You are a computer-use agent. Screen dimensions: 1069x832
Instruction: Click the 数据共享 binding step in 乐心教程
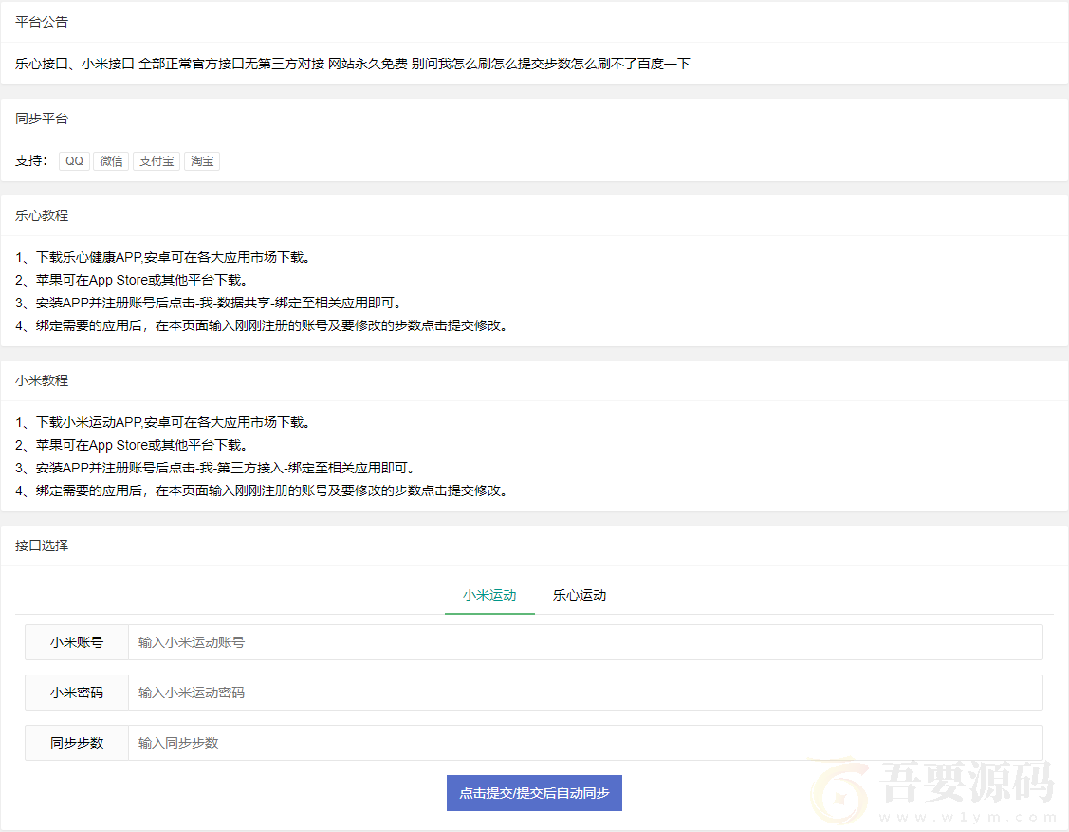point(210,303)
